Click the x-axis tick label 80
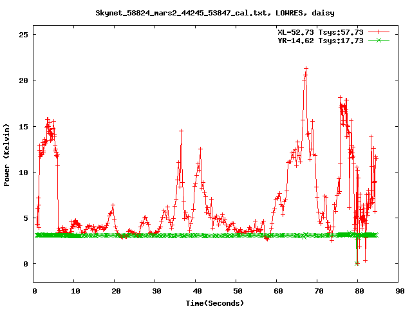 359,291
